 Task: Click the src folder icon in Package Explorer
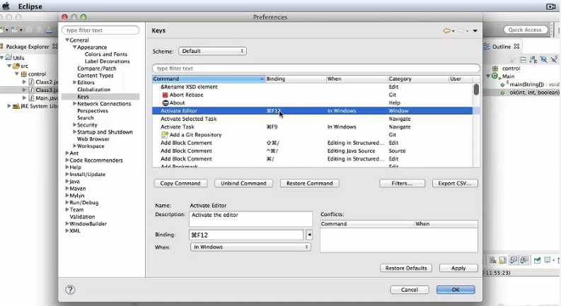pos(16,66)
